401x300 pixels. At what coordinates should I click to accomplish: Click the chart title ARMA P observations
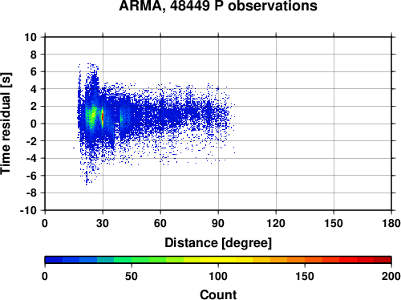[x=218, y=6]
